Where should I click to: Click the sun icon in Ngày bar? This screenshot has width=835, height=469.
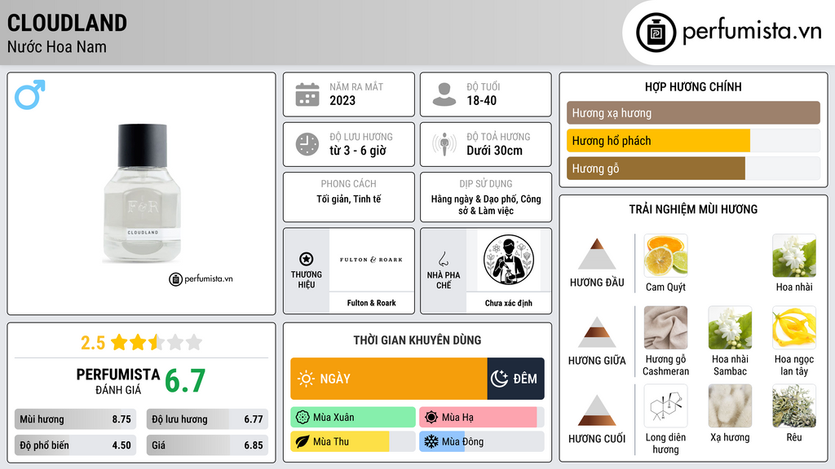coord(307,379)
